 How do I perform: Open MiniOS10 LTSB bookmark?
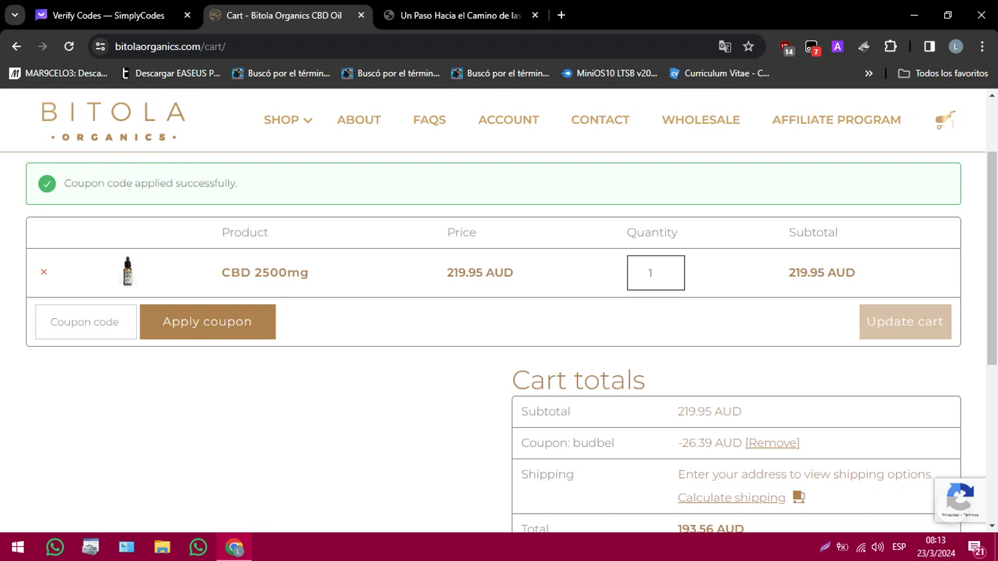tap(609, 73)
